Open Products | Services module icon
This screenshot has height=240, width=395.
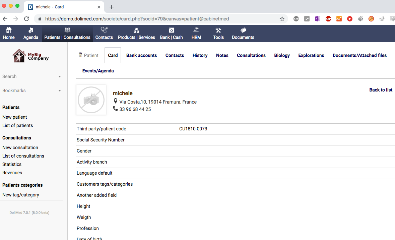coord(136,31)
